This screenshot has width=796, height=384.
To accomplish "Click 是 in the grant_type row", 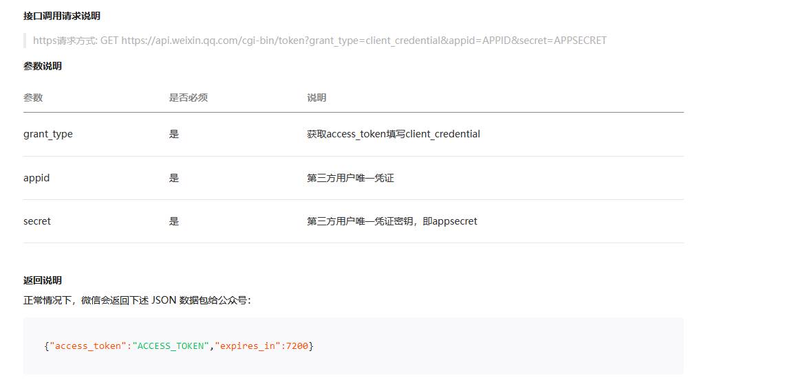I will (174, 134).
